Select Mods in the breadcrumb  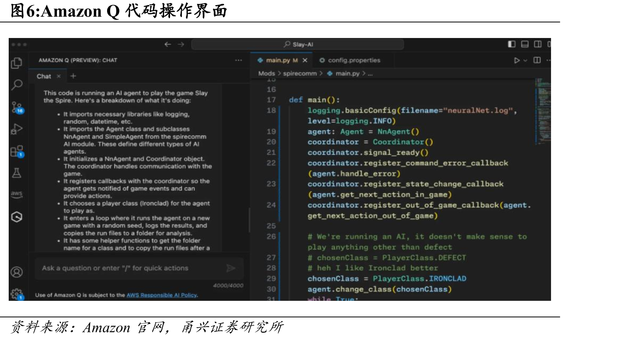pos(266,74)
